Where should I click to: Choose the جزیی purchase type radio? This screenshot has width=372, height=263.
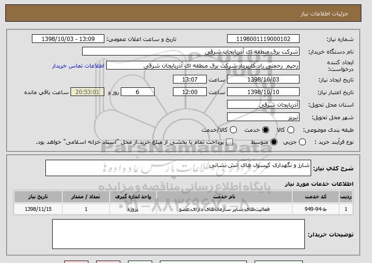[x=302, y=142]
